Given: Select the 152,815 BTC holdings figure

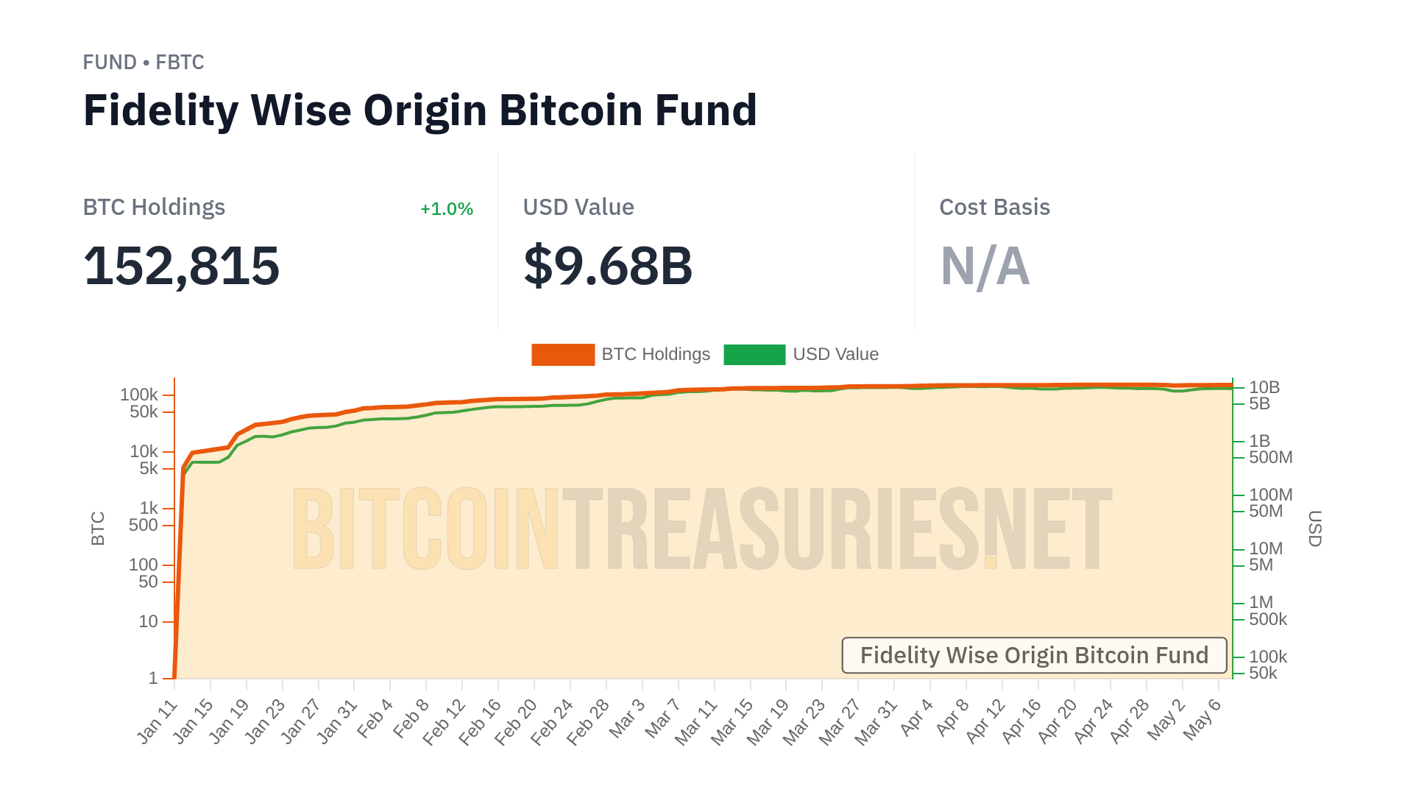Looking at the screenshot, I should pos(182,266).
